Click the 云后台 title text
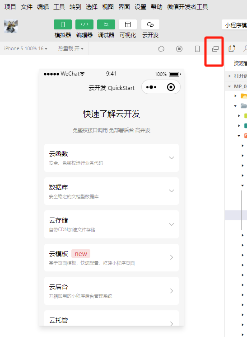 pos(58,287)
